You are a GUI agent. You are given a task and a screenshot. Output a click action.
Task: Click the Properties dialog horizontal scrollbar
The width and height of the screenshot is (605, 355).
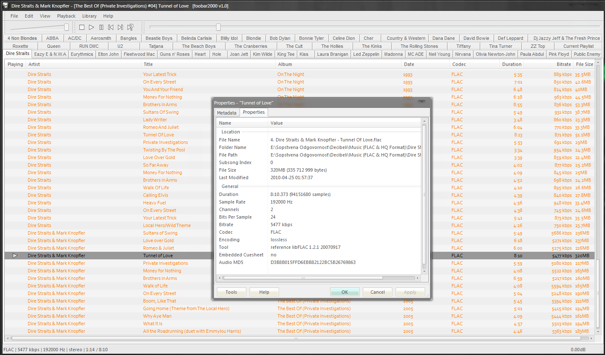click(x=303, y=278)
